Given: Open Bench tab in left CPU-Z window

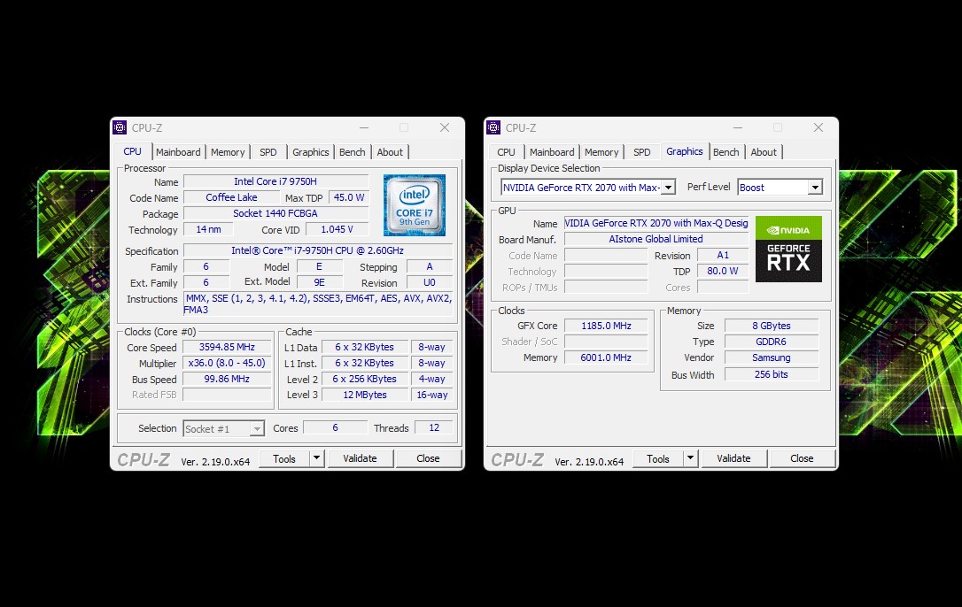Looking at the screenshot, I should click(x=353, y=152).
